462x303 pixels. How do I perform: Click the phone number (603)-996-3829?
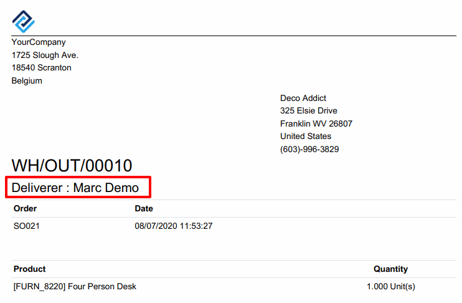pos(309,149)
